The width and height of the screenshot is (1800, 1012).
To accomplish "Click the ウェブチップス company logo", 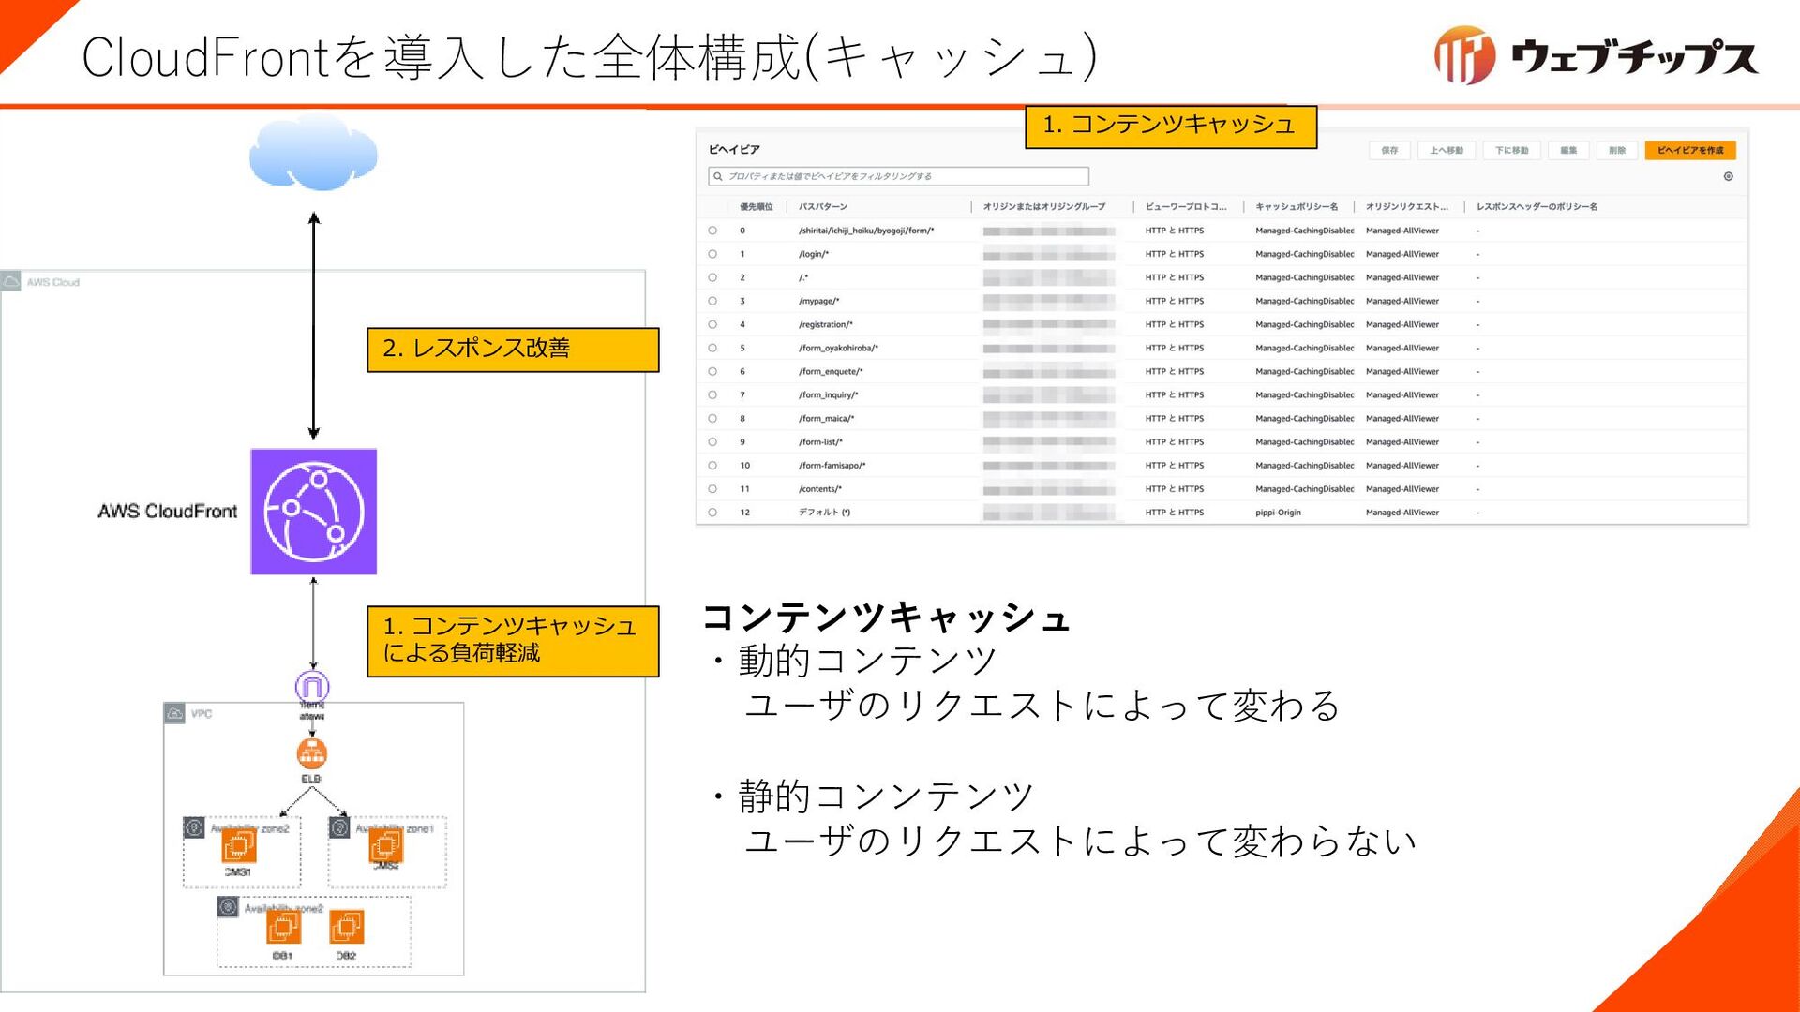I will tap(1596, 55).
